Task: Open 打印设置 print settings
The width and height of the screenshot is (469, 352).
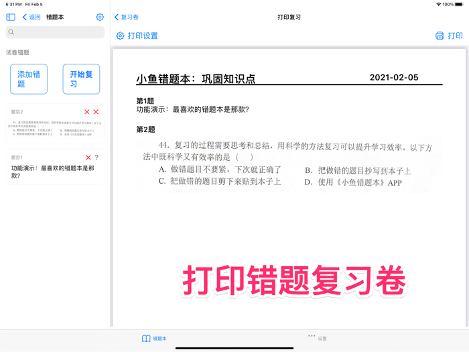Action: (137, 36)
